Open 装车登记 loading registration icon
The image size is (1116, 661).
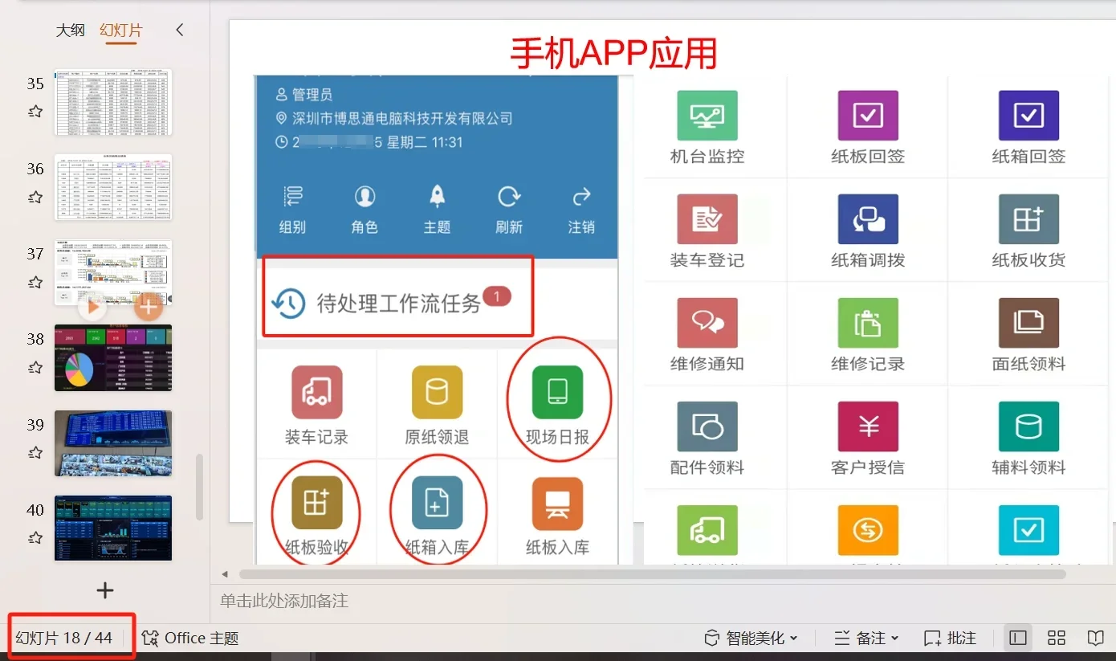pos(707,218)
